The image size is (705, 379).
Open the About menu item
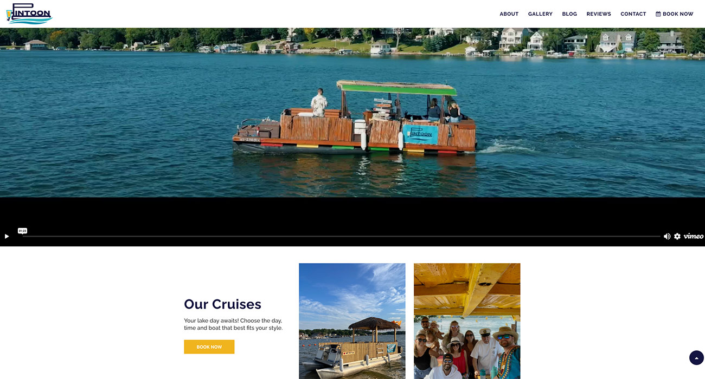coord(509,14)
